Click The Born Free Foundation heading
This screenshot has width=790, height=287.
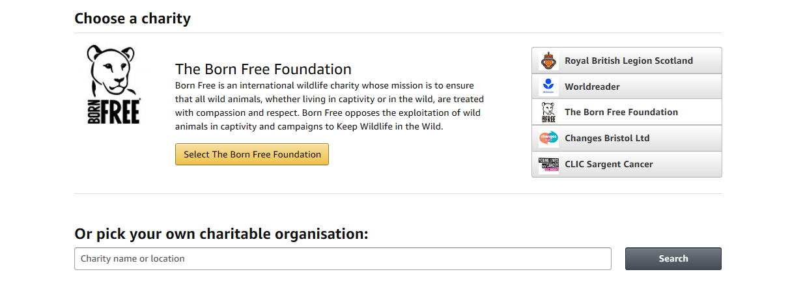tap(263, 69)
